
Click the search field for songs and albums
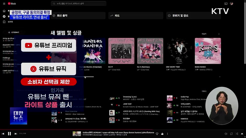tap(78, 3)
